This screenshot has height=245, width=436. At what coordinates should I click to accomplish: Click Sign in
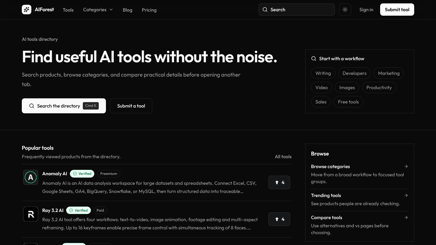click(x=366, y=10)
